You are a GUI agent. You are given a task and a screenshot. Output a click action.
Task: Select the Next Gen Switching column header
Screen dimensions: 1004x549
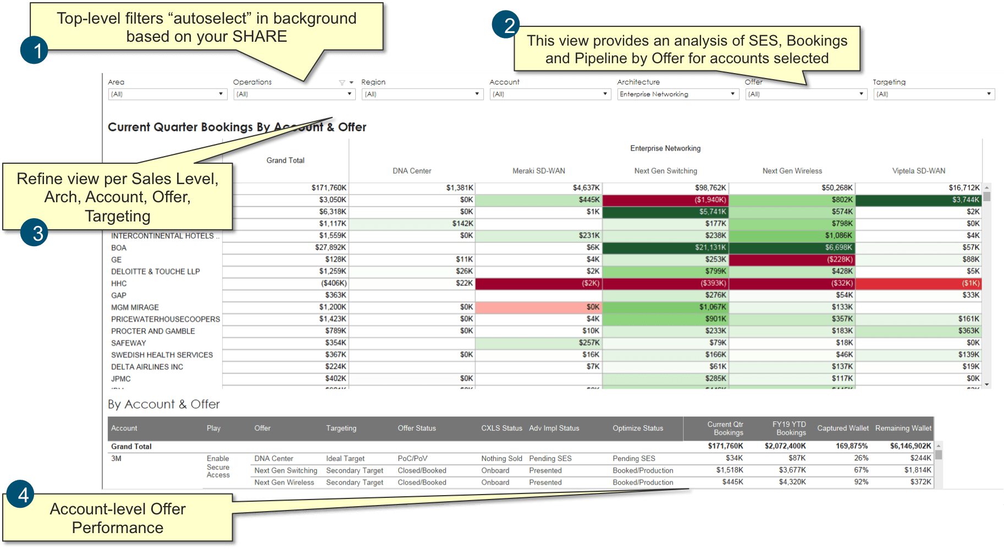(665, 171)
